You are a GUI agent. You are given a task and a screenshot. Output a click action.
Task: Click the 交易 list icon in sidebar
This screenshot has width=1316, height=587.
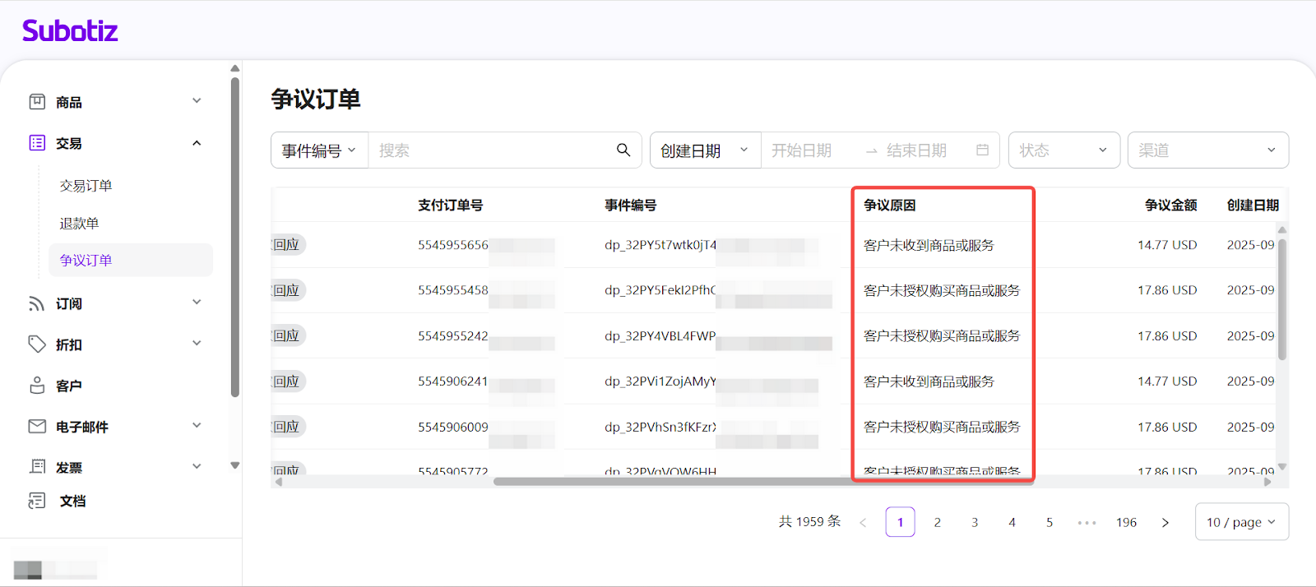point(37,143)
